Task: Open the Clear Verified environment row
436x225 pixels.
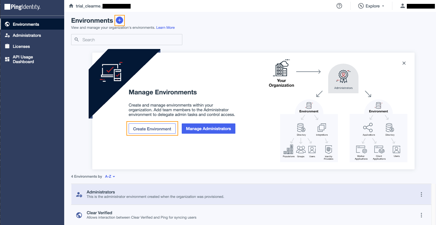Action: [251, 215]
